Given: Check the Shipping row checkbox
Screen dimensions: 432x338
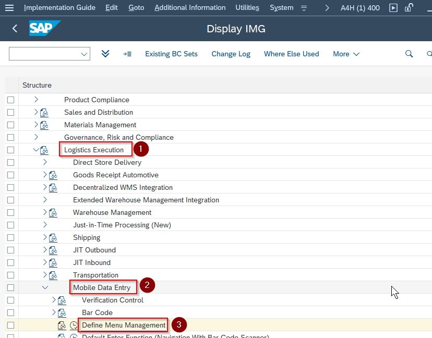Looking at the screenshot, I should click(x=11, y=237).
